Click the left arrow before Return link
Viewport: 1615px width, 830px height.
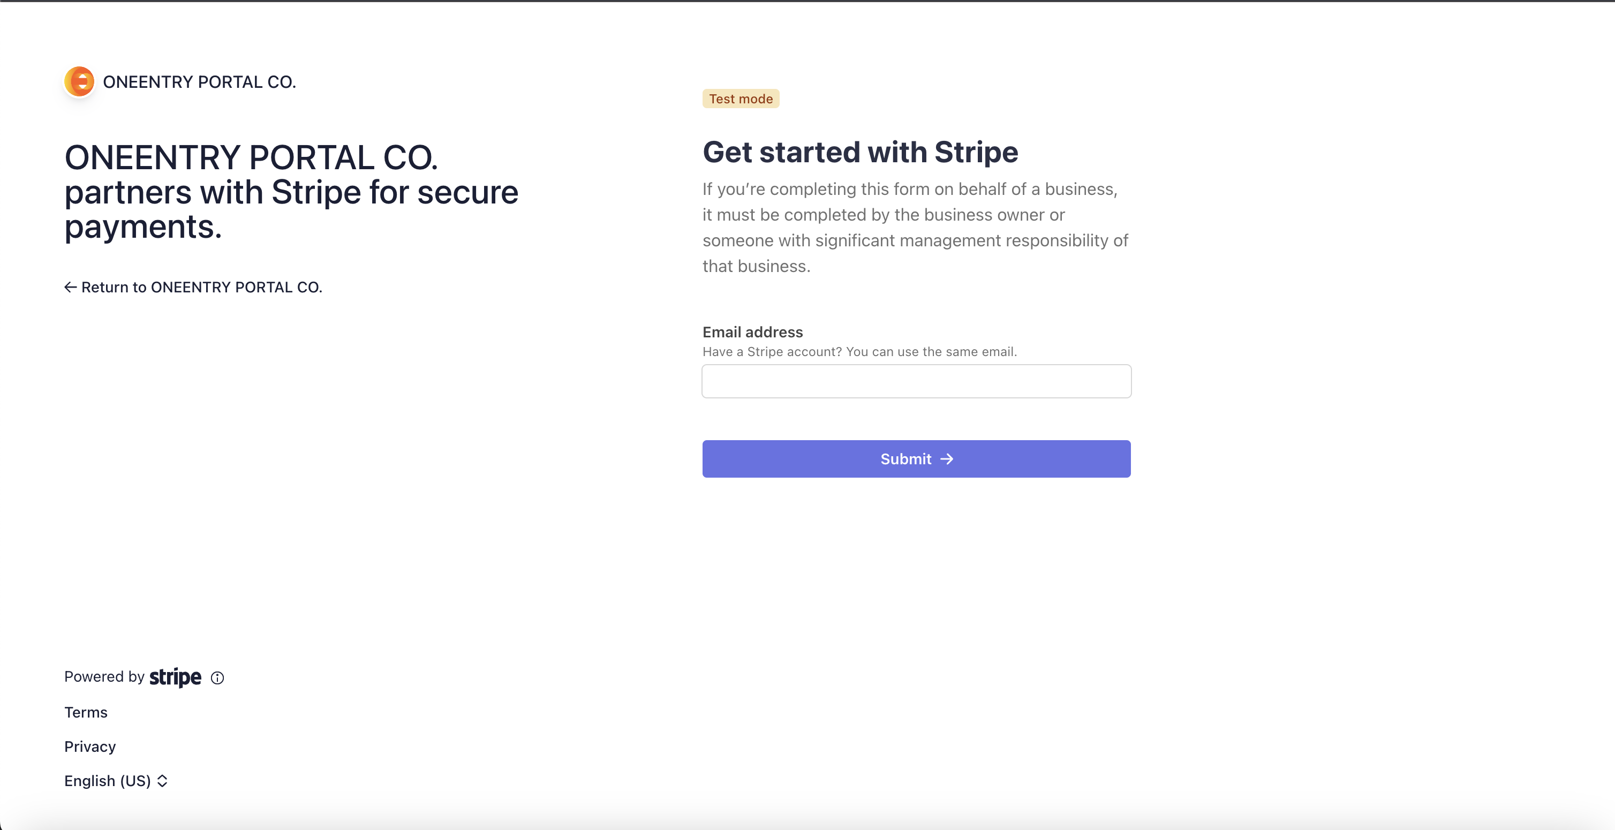pyautogui.click(x=70, y=287)
